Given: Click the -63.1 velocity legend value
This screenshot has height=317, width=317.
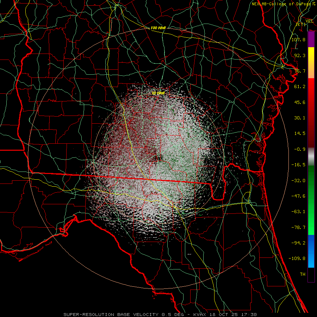Looking at the screenshot, I should (x=298, y=212).
